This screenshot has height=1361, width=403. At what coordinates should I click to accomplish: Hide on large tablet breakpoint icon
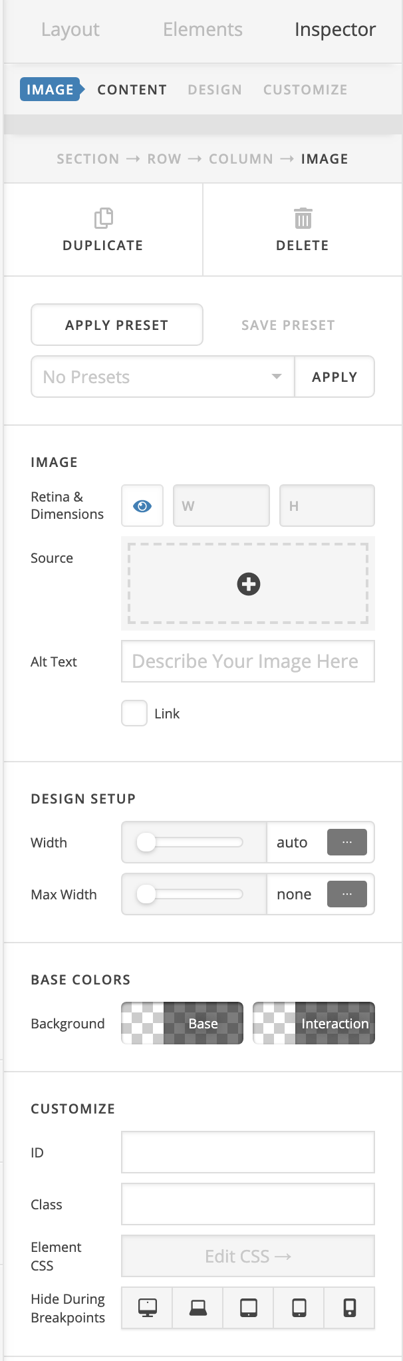coord(248,1308)
